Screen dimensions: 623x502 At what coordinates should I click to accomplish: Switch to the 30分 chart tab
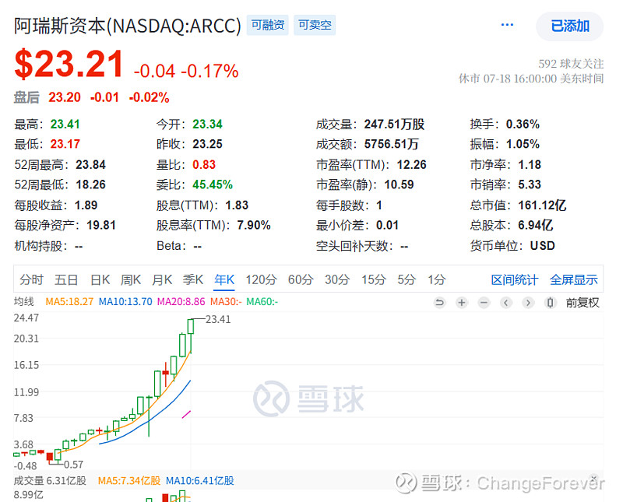[337, 279]
